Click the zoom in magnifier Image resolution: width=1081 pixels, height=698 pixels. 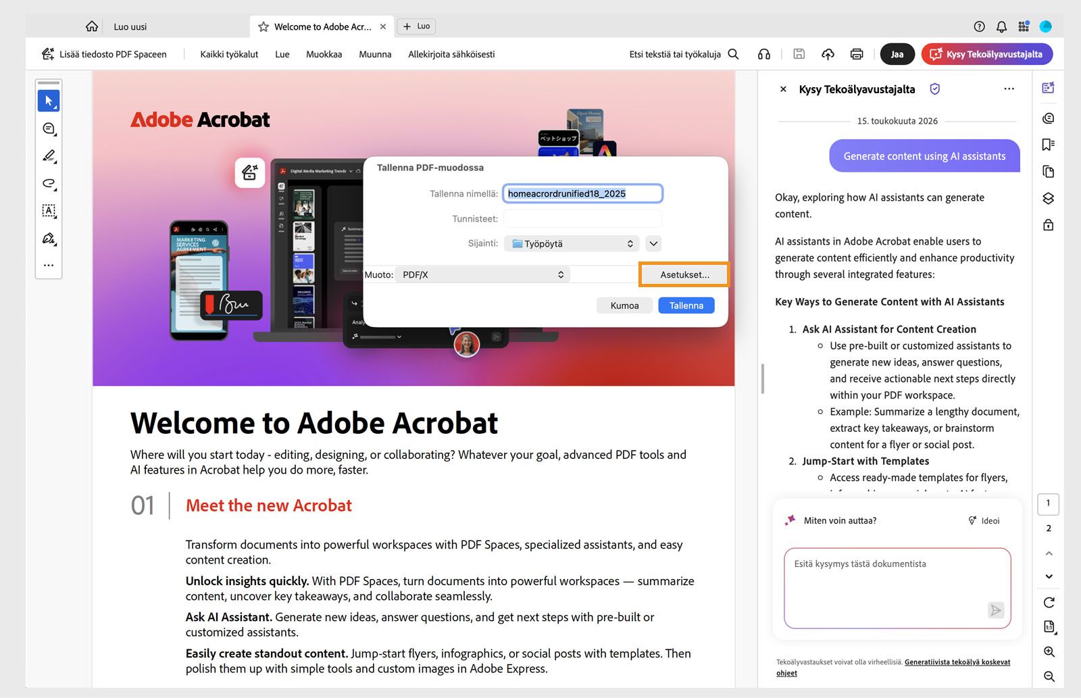pos(1049,652)
